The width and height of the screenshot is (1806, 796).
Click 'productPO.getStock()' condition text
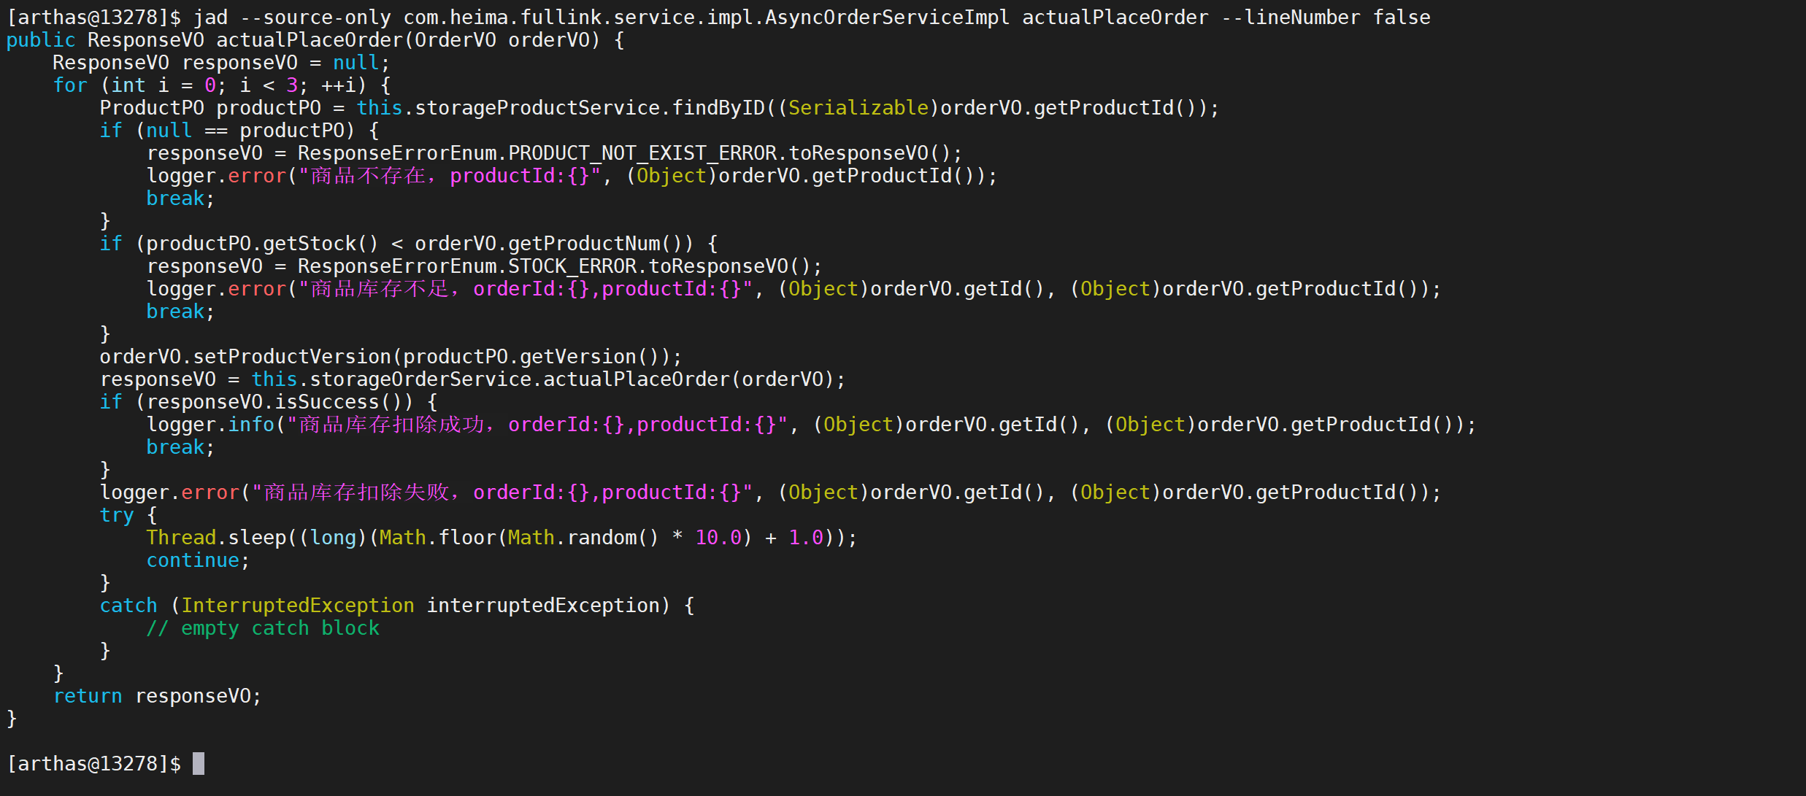point(263,244)
